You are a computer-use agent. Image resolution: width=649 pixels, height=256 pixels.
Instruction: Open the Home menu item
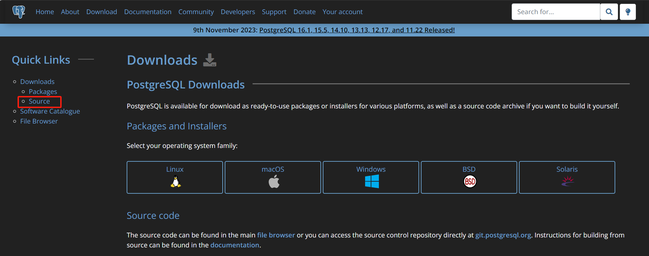click(x=45, y=12)
